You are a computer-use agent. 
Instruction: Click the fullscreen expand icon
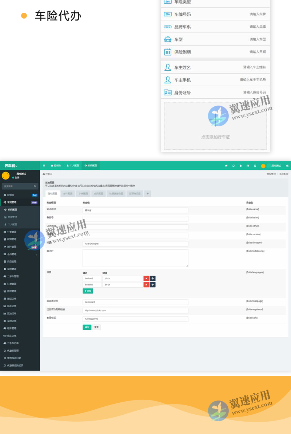[x=255, y=166]
